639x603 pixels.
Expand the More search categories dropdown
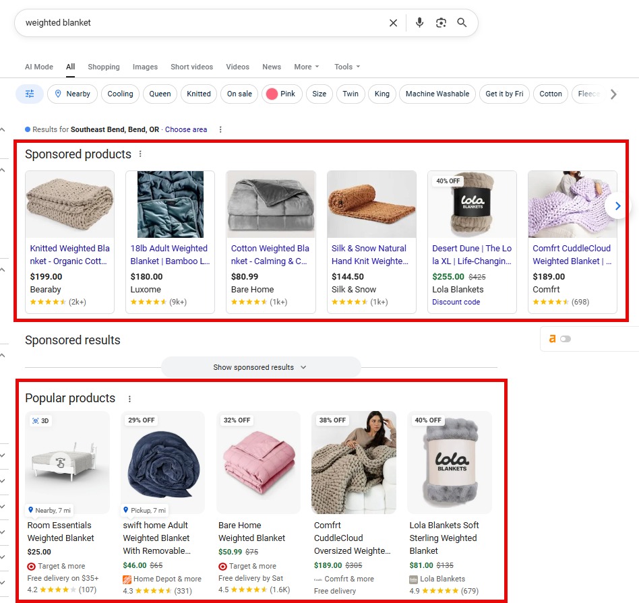coord(307,67)
